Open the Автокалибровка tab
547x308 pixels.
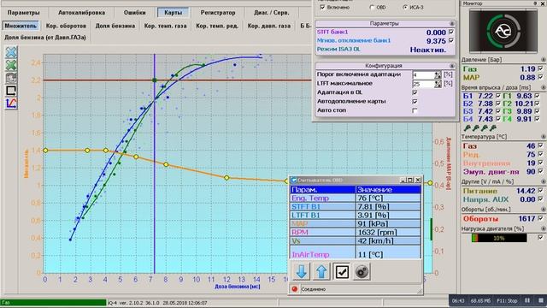[82, 13]
